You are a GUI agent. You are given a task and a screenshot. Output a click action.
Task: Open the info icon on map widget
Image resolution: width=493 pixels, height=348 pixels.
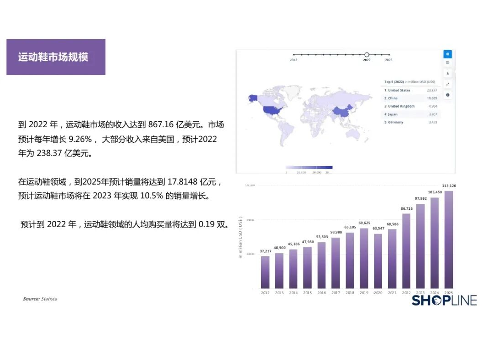[448, 95]
